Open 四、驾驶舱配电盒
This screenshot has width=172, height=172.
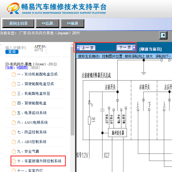(x=32, y=103)
